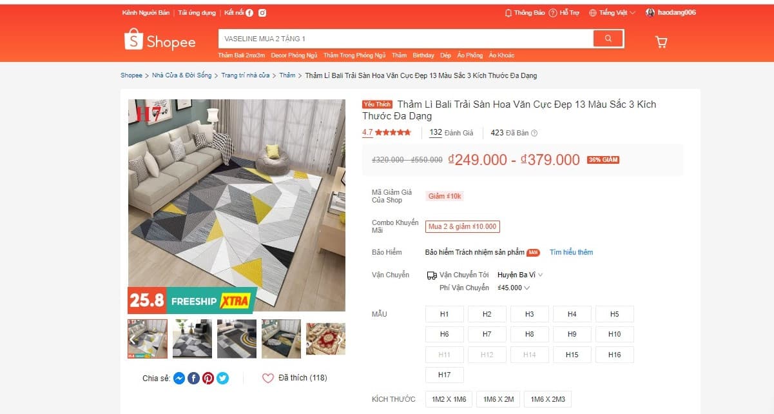Expand the Tiếng Việt language dropdown

click(612, 13)
